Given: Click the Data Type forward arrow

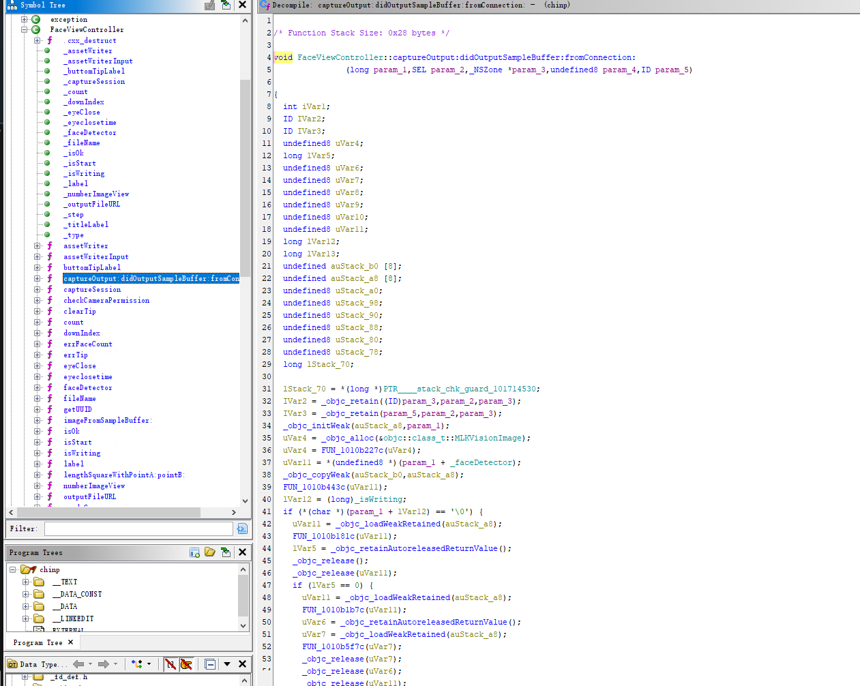Looking at the screenshot, I should [103, 664].
